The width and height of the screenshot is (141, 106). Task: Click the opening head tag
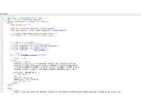pos(10,23)
